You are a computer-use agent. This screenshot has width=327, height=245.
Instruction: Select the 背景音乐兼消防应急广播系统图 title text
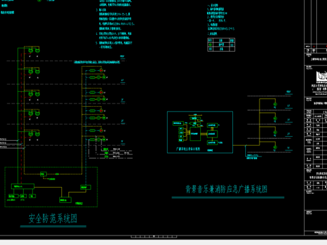(226, 189)
